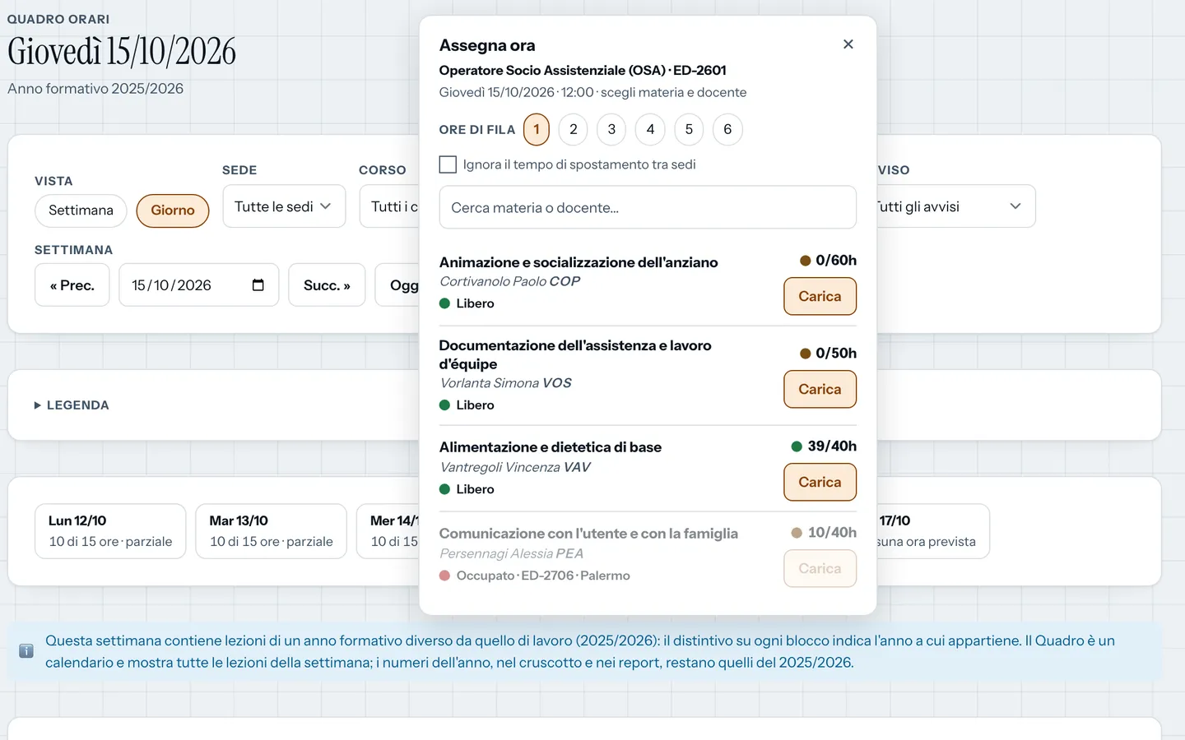Click brown status dot beside 0/60h
The image size is (1185, 740).
[x=806, y=261]
